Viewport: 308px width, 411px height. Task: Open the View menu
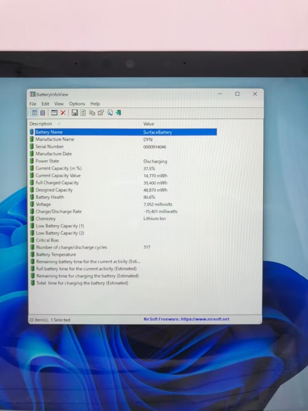pos(59,104)
